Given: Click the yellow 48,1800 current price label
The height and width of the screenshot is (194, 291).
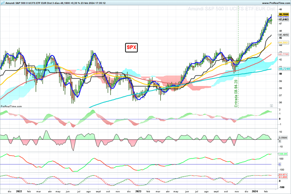Looking at the screenshot, I should point(284,14).
